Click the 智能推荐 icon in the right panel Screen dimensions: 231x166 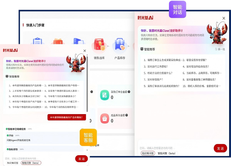coord(142,49)
